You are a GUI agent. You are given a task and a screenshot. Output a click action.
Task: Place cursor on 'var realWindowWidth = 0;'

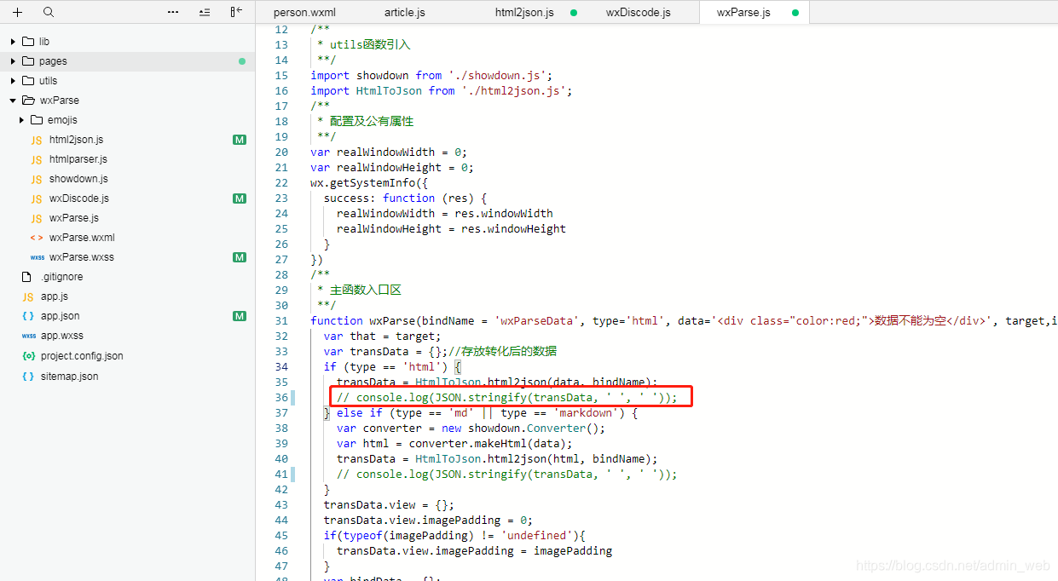pyautogui.click(x=389, y=152)
